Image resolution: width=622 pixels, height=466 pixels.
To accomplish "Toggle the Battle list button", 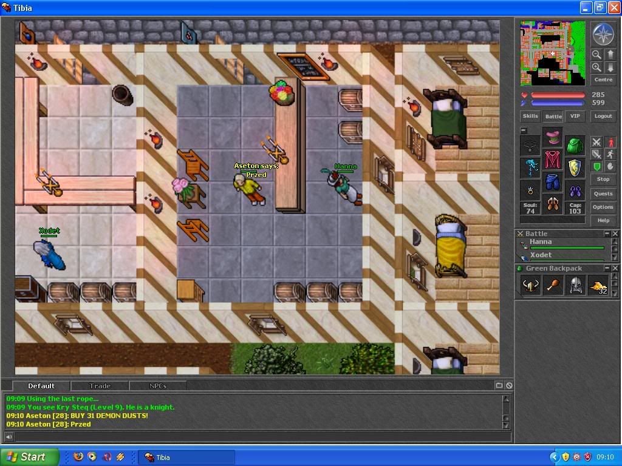I will coord(553,116).
